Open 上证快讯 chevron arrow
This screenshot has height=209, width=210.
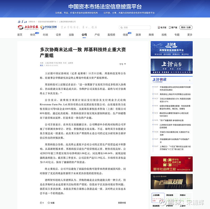coord(190,80)
